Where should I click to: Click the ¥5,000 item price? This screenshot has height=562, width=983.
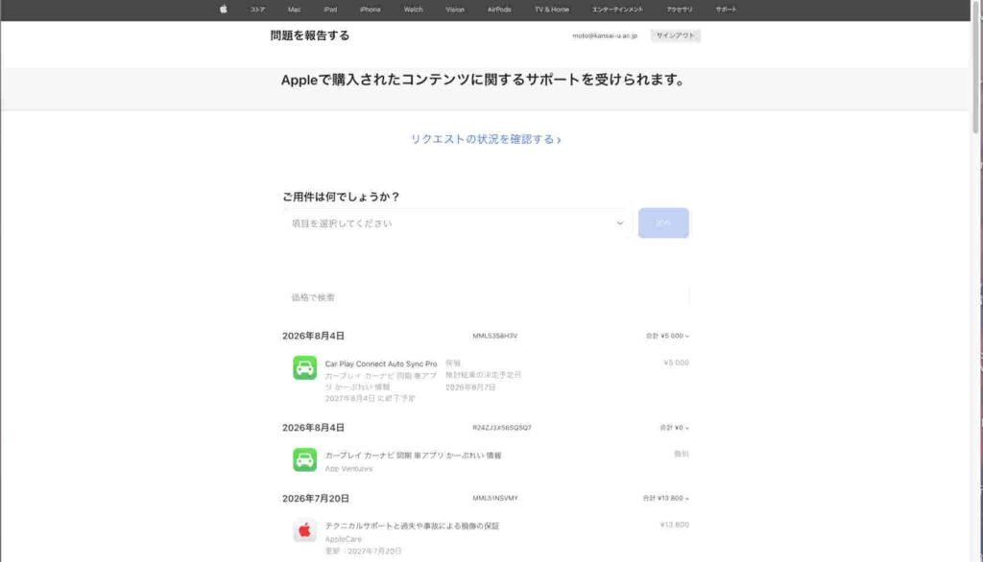pyautogui.click(x=676, y=363)
